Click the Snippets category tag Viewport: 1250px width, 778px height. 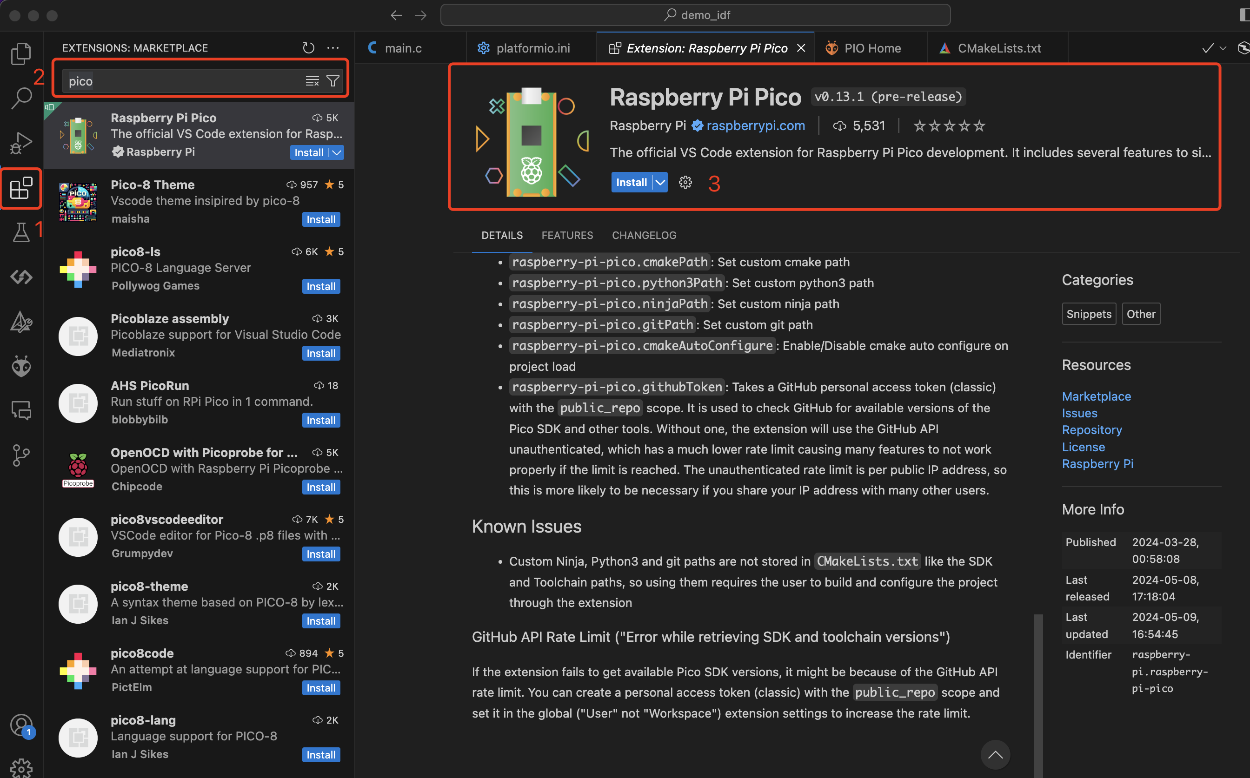(1088, 314)
